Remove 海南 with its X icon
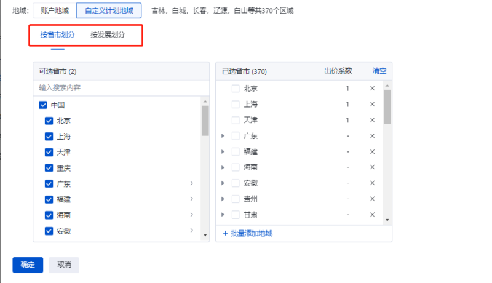492x283 pixels. click(372, 167)
